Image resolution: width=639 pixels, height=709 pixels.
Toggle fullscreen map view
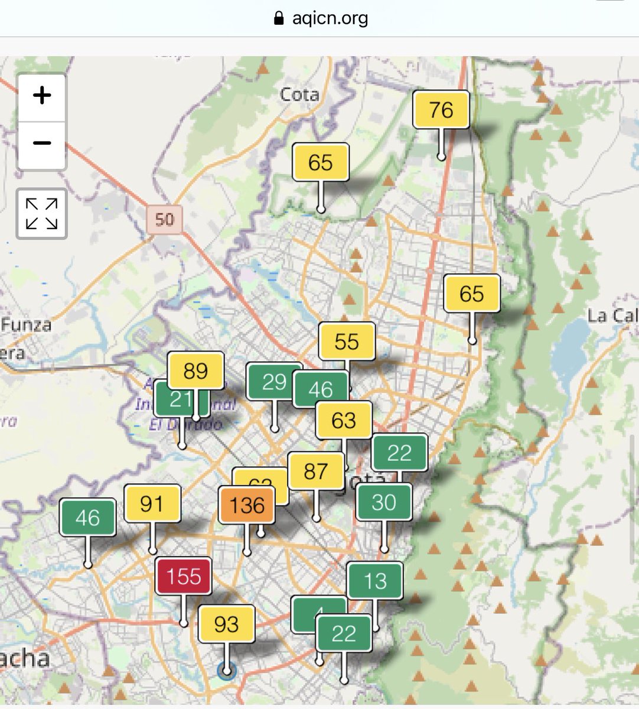coord(41,214)
